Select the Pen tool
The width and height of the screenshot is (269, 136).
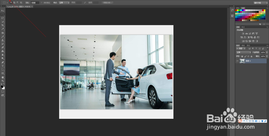3,62
